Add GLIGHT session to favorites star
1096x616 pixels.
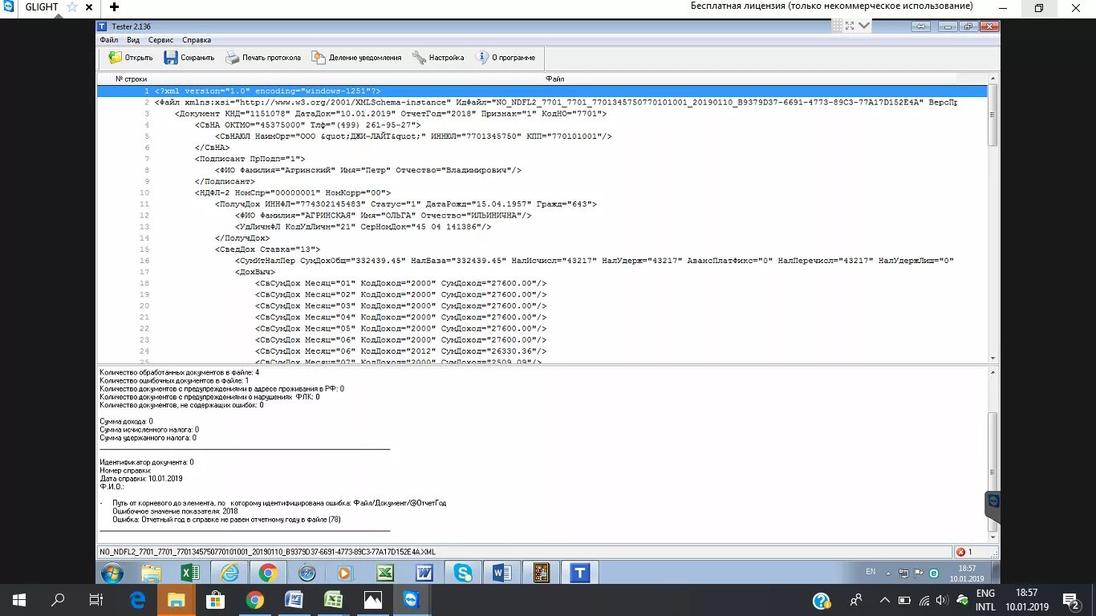pos(71,7)
